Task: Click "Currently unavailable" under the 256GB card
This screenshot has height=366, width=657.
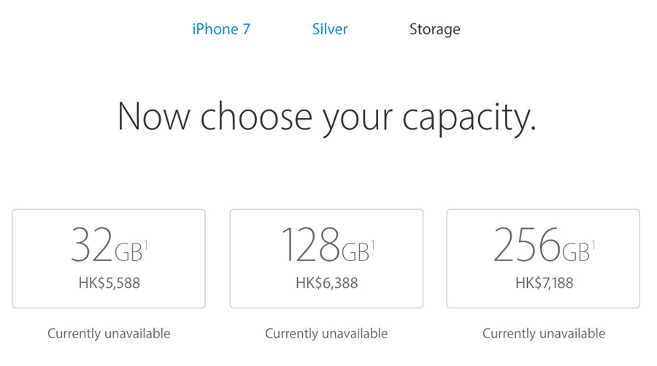Action: click(x=544, y=334)
